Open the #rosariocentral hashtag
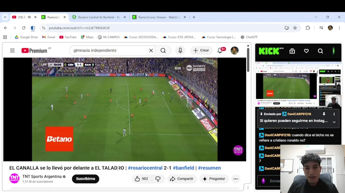This screenshot has height=193, width=345. (145, 168)
